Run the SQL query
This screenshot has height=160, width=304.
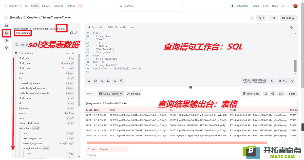pos(283,81)
